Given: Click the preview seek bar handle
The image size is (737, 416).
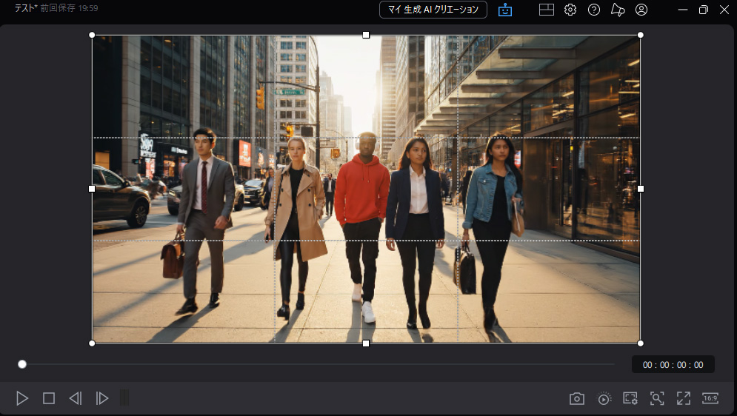Looking at the screenshot, I should coord(22,364).
